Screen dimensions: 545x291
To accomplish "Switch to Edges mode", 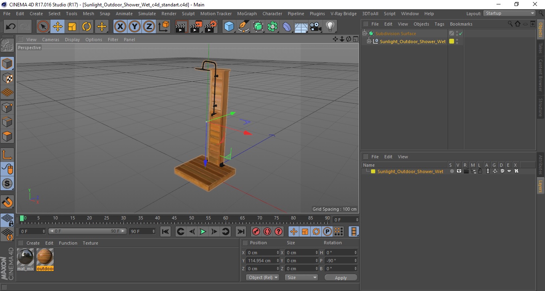I will (7, 122).
